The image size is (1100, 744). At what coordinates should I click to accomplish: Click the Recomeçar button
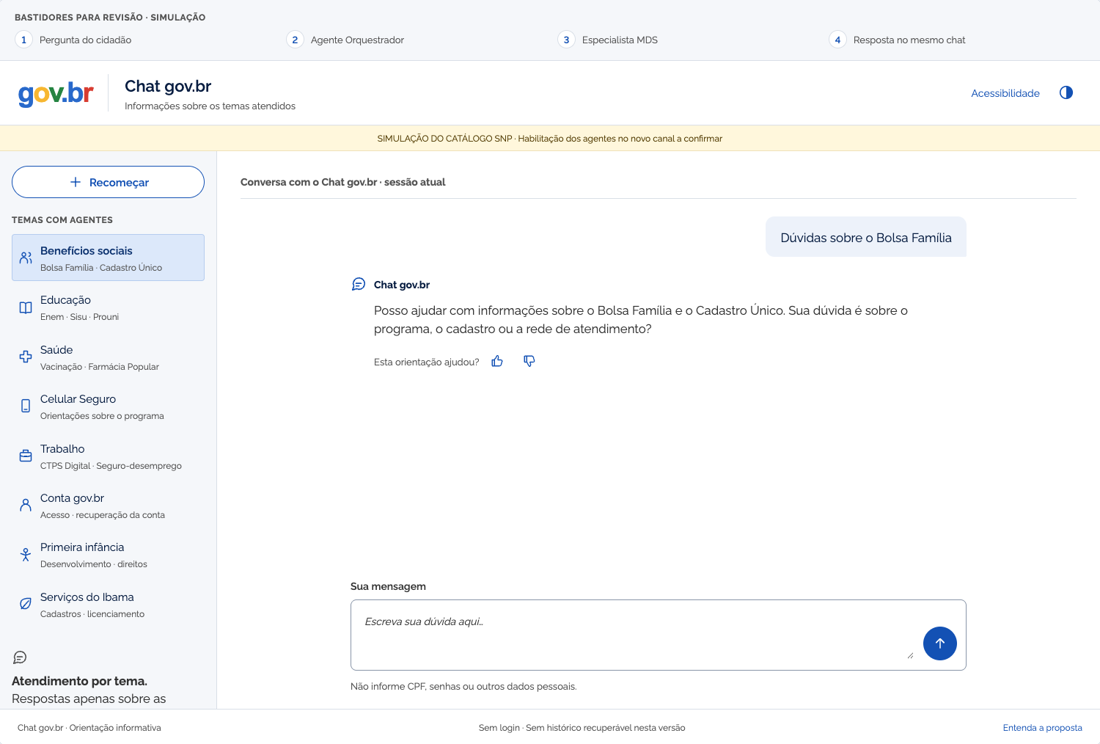108,182
